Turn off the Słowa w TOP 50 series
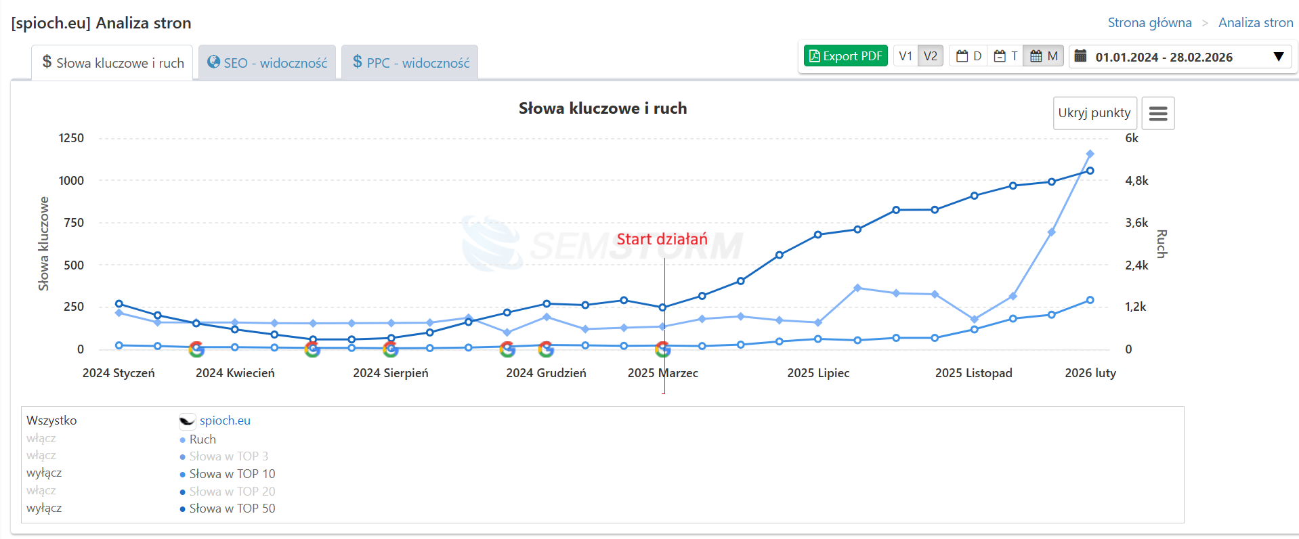 (x=44, y=508)
